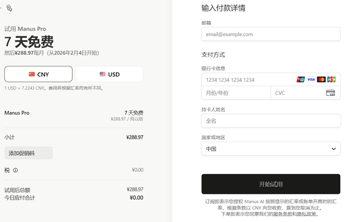Click 添加促销码 promo code button

[x=29, y=153]
